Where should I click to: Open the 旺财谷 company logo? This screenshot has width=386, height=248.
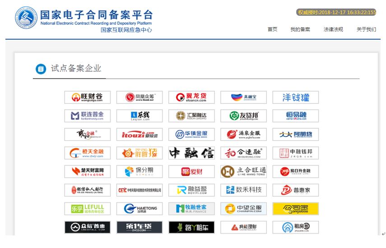point(88,97)
